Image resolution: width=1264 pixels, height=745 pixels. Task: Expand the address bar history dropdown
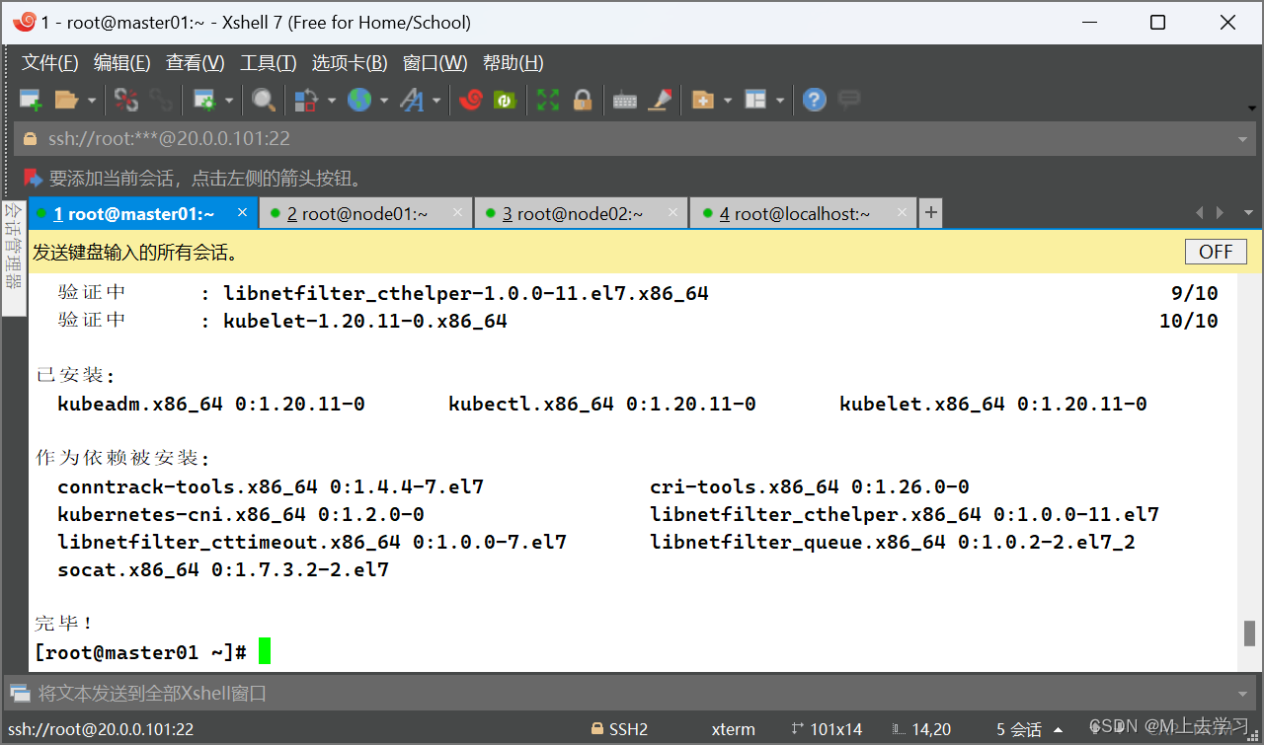pyautogui.click(x=1243, y=139)
